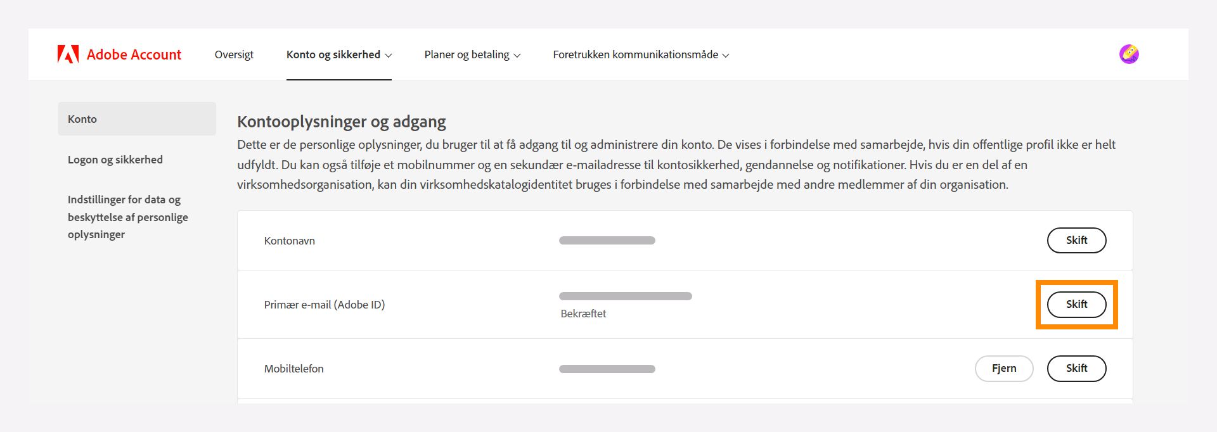Click Skift next to Kontonavn
Image resolution: width=1217 pixels, height=432 pixels.
(1076, 240)
